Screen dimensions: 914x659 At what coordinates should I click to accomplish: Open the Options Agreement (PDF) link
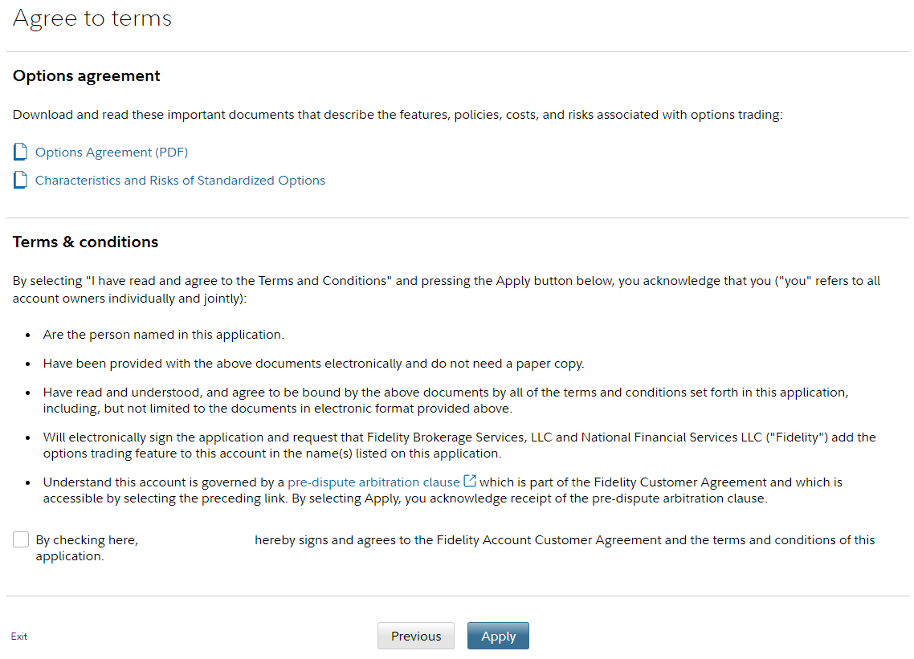pos(112,152)
